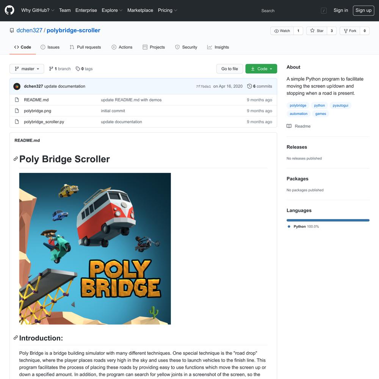Open commit update README.md with demos
Viewport: 379px width, 379px height.
click(x=131, y=100)
